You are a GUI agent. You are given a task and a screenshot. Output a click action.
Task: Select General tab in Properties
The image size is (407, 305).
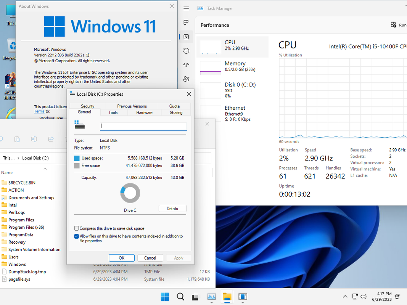85,112
